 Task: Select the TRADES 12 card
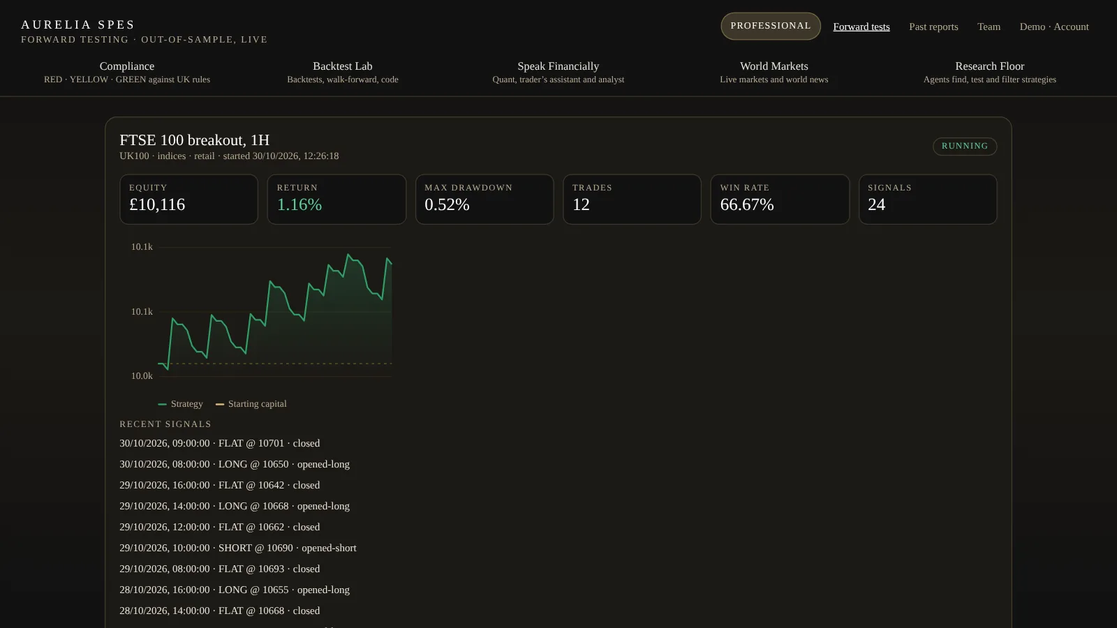(x=632, y=199)
